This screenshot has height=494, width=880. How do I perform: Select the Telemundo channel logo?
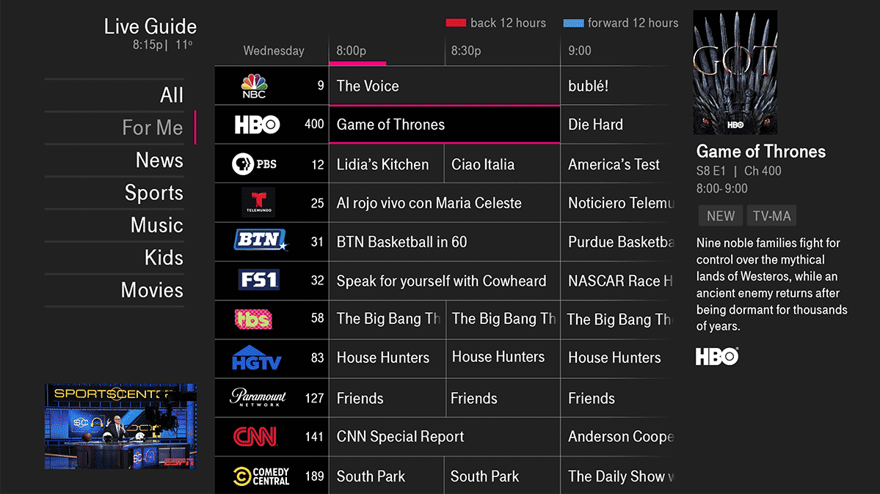tap(258, 203)
